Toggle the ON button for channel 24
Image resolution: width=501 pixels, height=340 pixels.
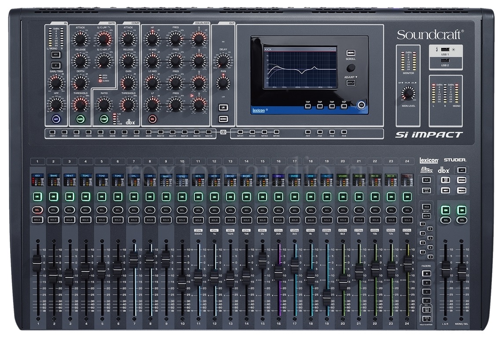pos(407,197)
